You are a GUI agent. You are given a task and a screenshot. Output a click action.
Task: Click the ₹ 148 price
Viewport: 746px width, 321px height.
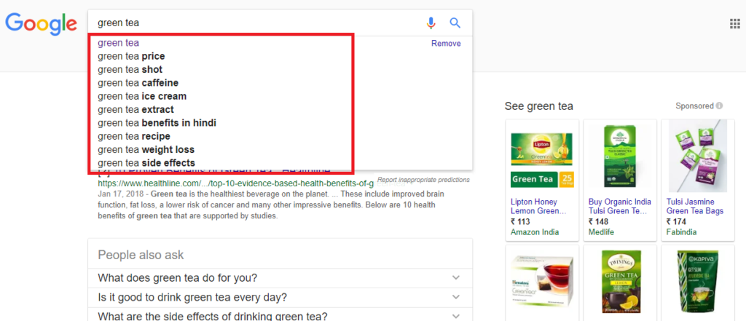(x=598, y=221)
